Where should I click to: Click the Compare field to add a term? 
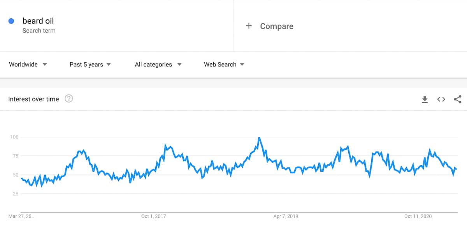pos(277,26)
